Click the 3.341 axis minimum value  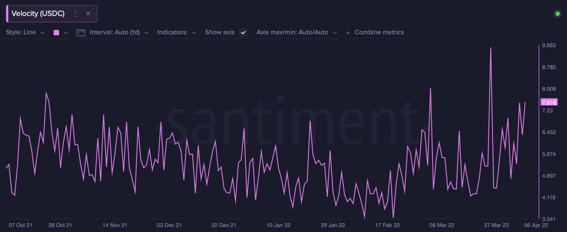click(549, 219)
